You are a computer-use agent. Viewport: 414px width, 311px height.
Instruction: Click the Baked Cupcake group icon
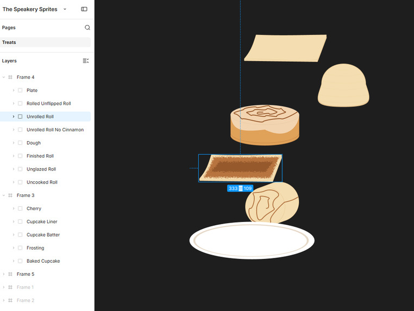(20, 261)
